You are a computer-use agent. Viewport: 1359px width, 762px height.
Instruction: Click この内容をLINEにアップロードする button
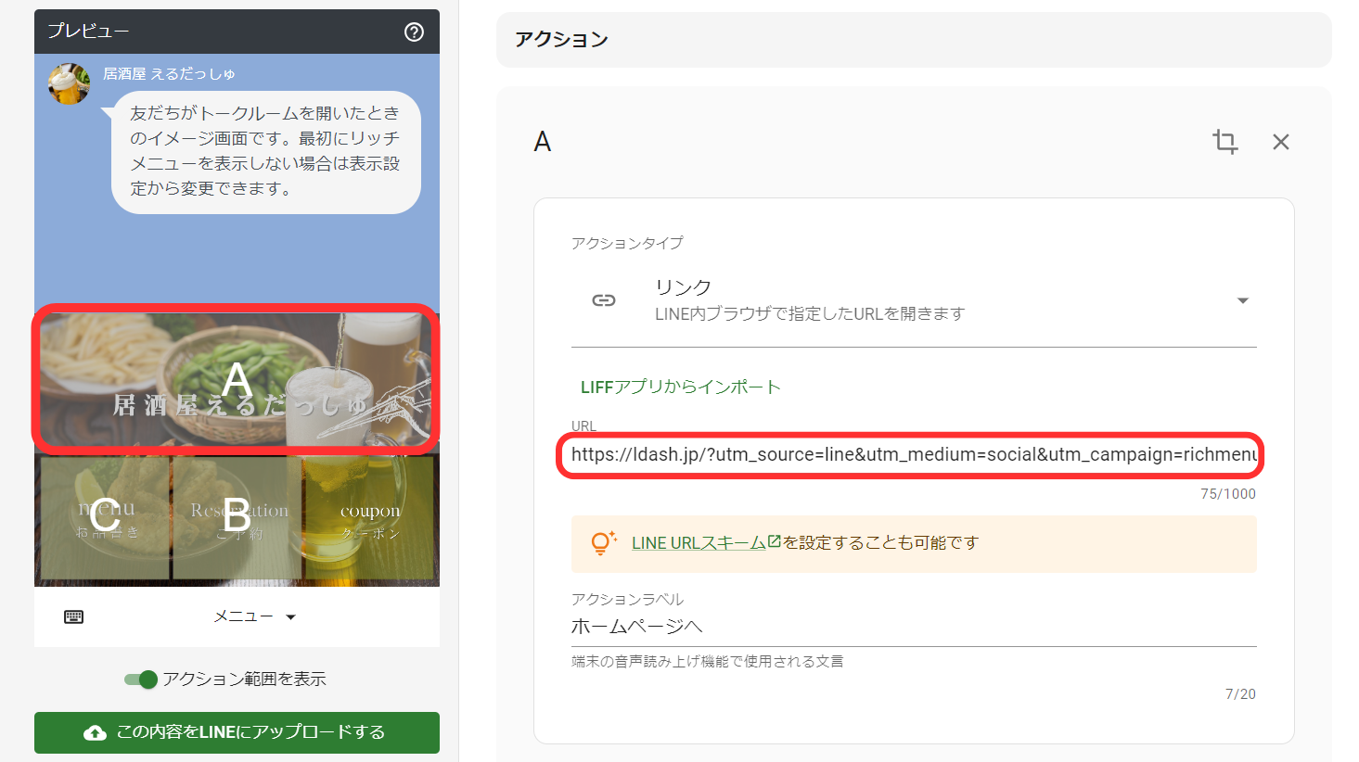[237, 732]
